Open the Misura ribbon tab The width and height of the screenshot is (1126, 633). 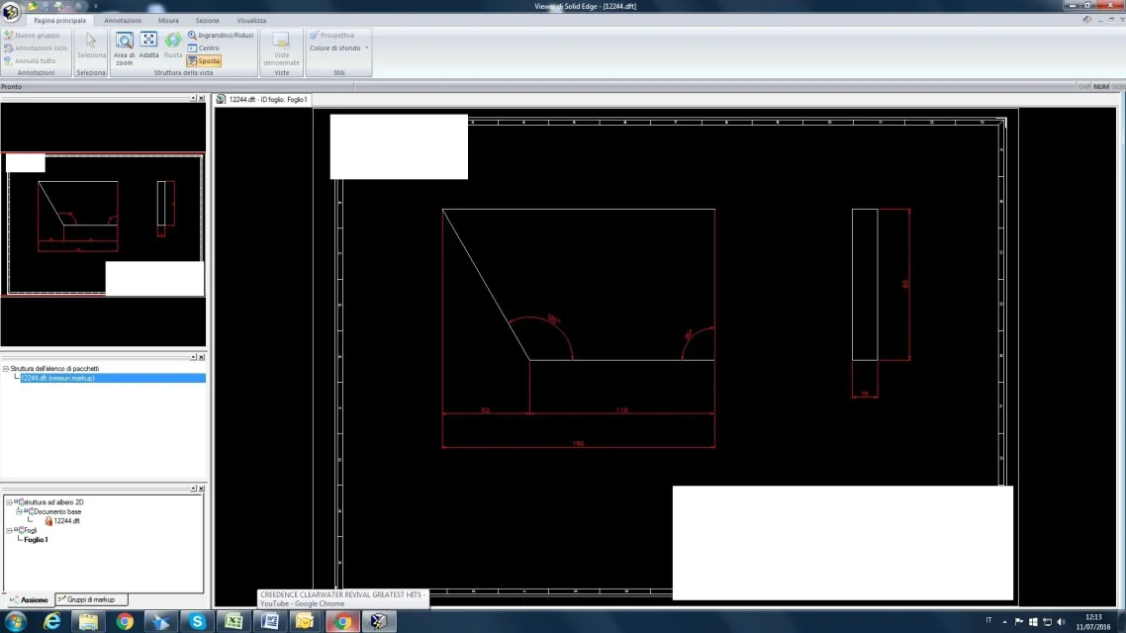click(168, 21)
